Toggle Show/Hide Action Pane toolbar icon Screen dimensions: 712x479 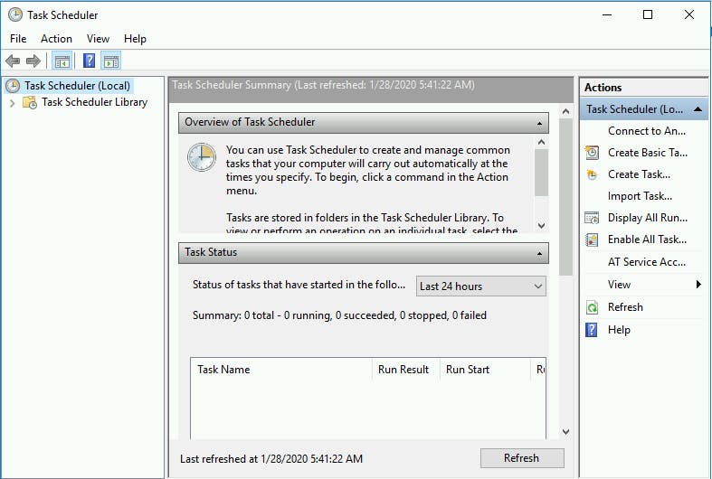[111, 61]
